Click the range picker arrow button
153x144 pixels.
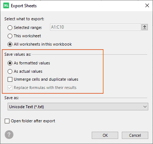pos(145,27)
